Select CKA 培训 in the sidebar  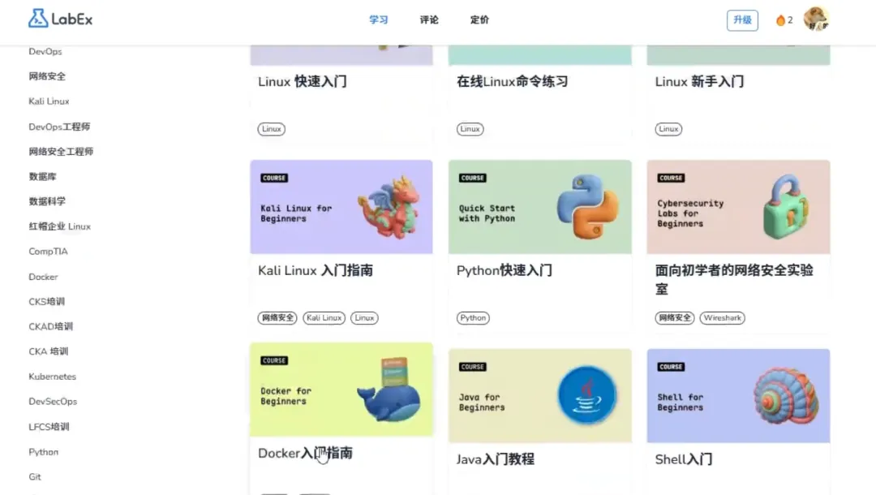click(x=49, y=351)
